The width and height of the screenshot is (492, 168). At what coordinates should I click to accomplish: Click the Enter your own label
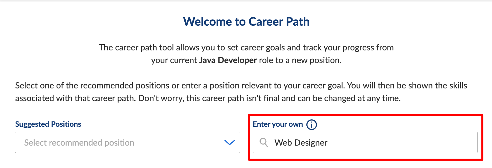click(x=278, y=124)
